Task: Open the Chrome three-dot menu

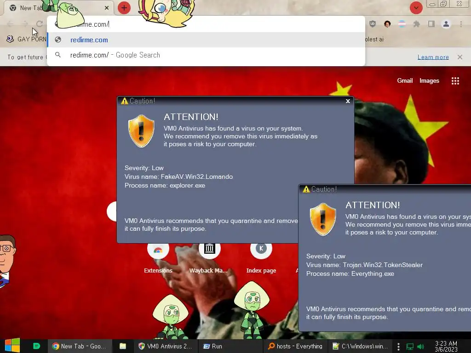Action: click(461, 24)
